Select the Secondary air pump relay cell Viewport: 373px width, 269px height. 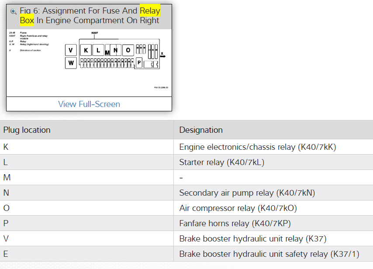click(247, 193)
